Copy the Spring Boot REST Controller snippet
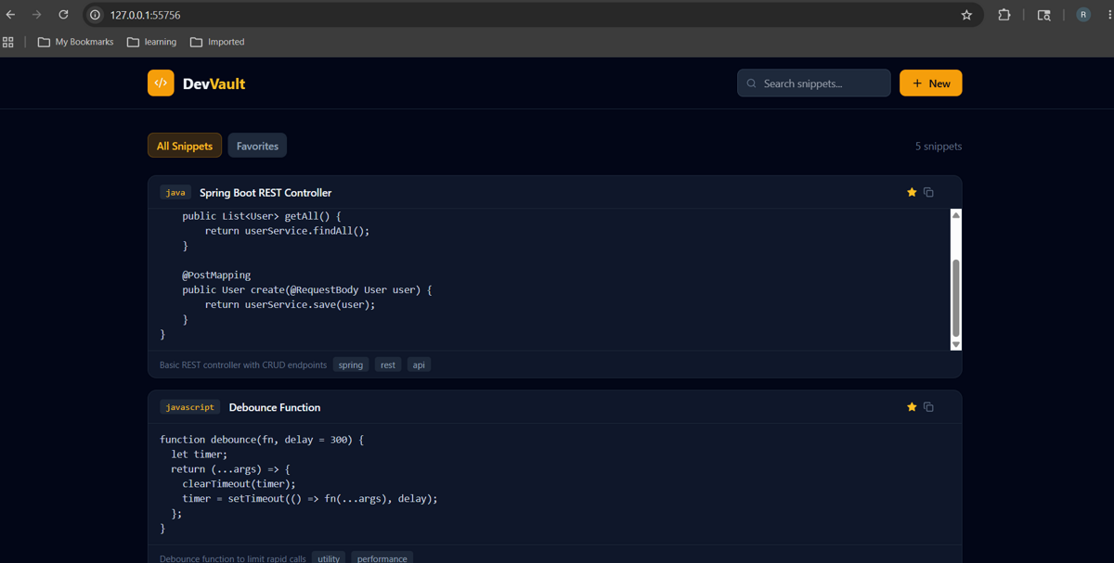The image size is (1114, 563). (928, 192)
